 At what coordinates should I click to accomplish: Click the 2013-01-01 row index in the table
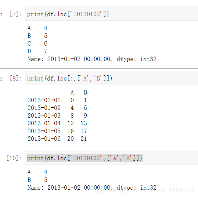tap(44, 100)
